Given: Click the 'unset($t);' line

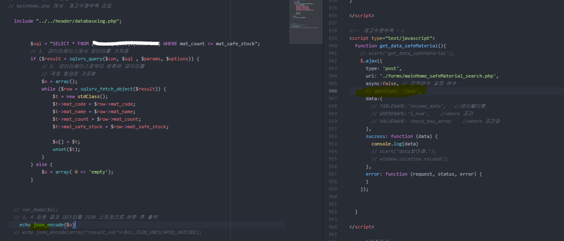Looking at the screenshot, I should [x=66, y=149].
